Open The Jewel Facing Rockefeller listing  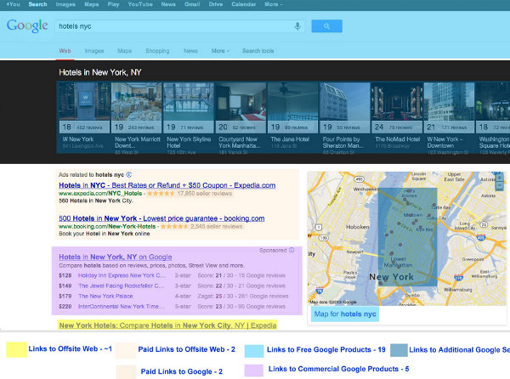click(x=122, y=286)
